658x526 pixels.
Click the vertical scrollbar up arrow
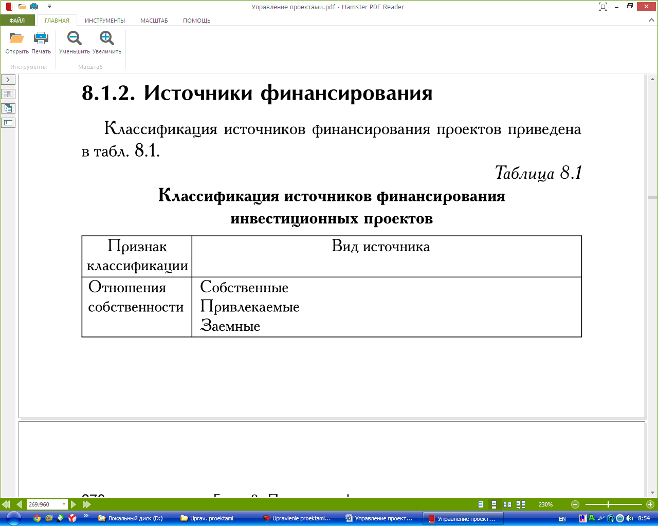pos(652,79)
